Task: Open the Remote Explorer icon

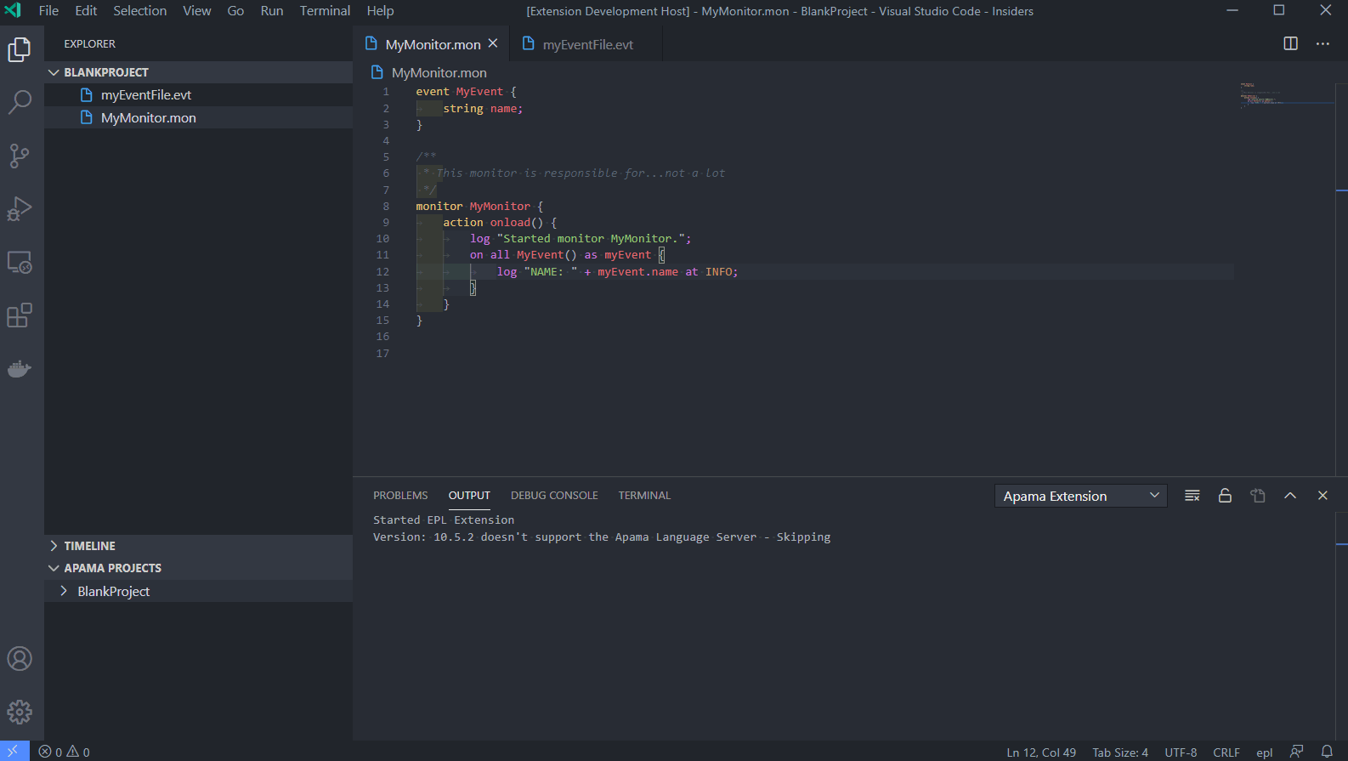Action: click(20, 263)
